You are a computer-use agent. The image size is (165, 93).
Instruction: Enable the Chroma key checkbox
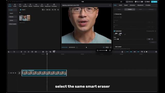coord(114,14)
